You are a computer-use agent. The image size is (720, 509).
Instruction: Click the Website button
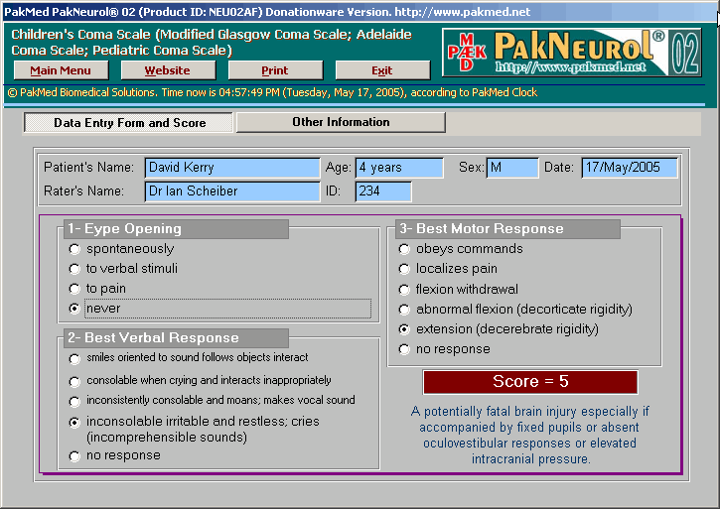click(168, 70)
